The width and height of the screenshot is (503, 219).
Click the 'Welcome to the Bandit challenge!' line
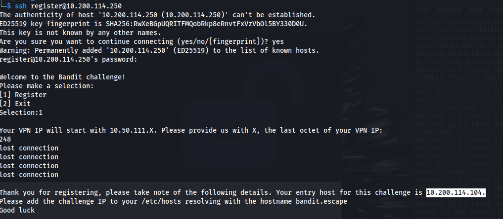[62, 77]
